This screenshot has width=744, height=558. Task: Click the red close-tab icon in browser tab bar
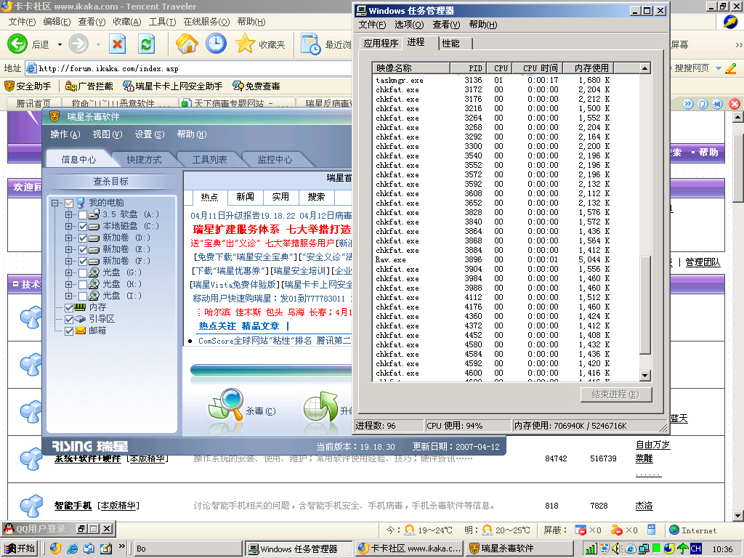point(734,104)
